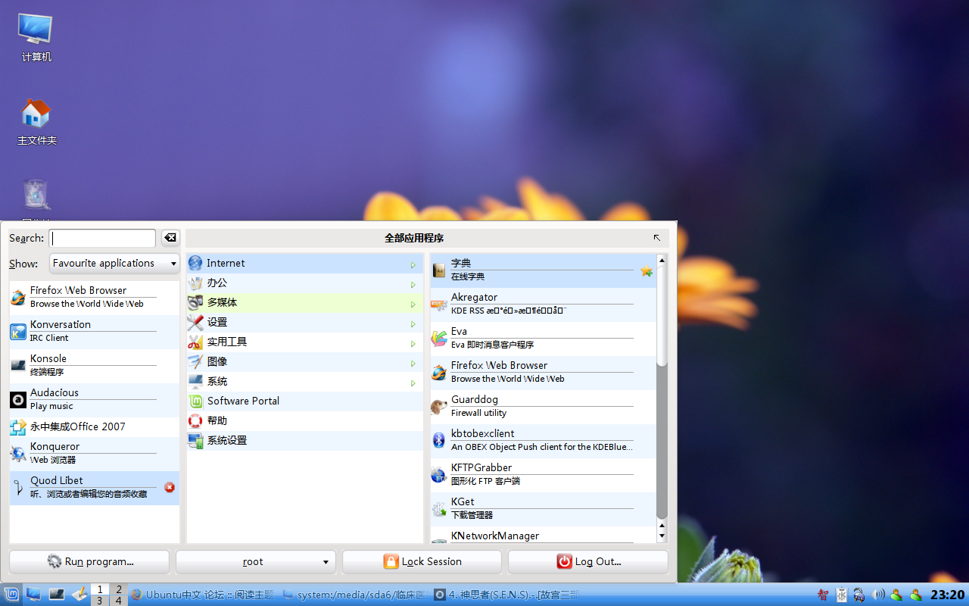Screen dimensions: 969x606
Task: Click the Mint menu button in the taskbar
Action: tap(11, 595)
